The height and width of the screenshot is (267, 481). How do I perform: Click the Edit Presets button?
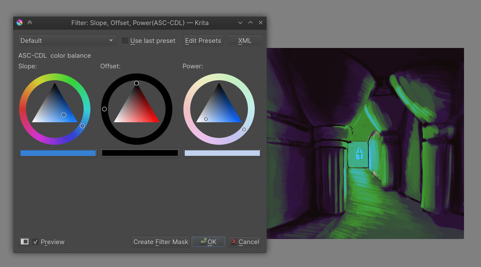pyautogui.click(x=203, y=41)
